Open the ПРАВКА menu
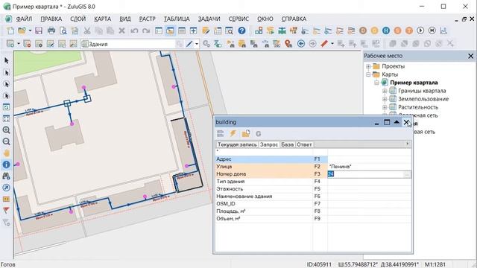This screenshot has height=268, width=477. (51, 19)
